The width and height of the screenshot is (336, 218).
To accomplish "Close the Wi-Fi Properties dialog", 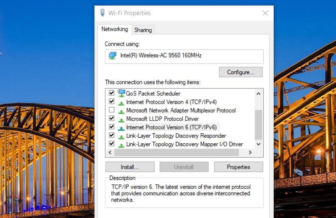I will [x=265, y=13].
